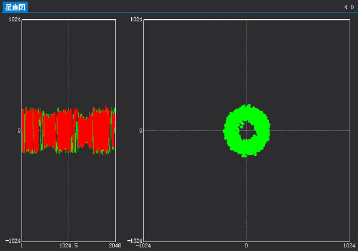Click the 0 y-axis label of left plot
This screenshot has height=251, width=358.
coord(19,130)
